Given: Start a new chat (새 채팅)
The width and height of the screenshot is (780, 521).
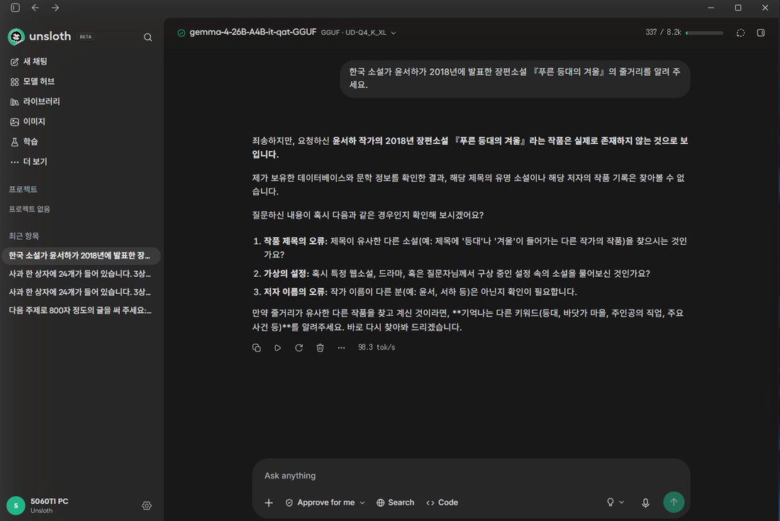Looking at the screenshot, I should (29, 61).
